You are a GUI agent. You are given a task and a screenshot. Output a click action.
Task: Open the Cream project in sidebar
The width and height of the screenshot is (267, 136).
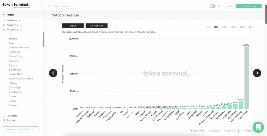click(x=13, y=96)
